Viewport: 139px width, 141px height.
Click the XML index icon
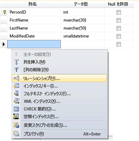tap(16, 101)
